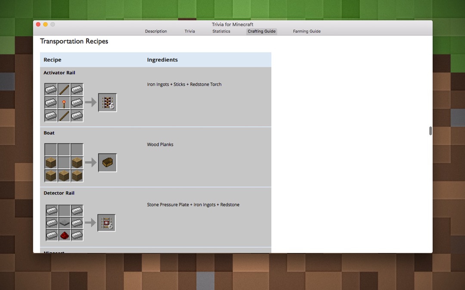Click the Boat result icon

(107, 162)
